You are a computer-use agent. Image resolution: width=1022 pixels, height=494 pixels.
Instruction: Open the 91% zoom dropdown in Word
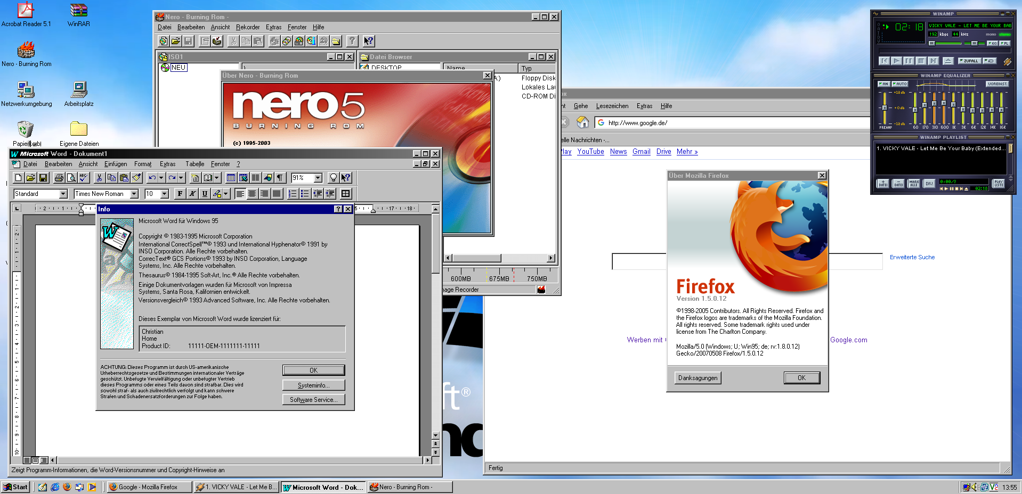(x=318, y=178)
